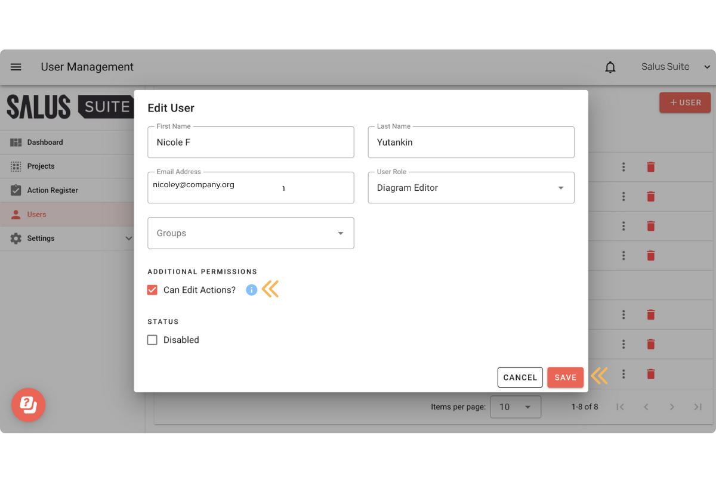This screenshot has height=477, width=716.
Task: Open the hamburger navigation menu
Action: coord(16,67)
